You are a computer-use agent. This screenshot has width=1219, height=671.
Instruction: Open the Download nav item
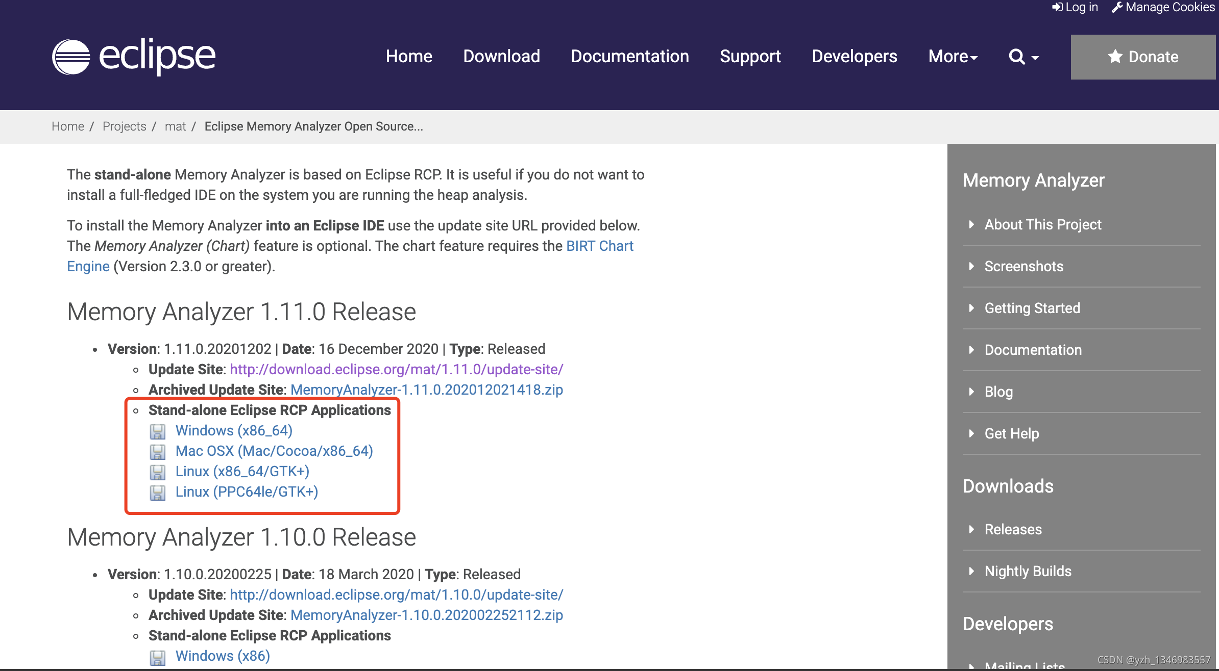tap(501, 56)
